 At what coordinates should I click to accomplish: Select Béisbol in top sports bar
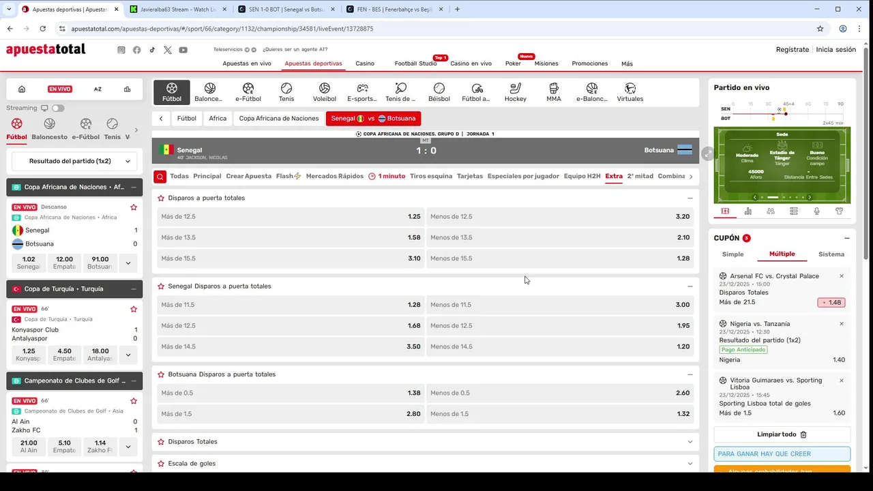click(439, 92)
